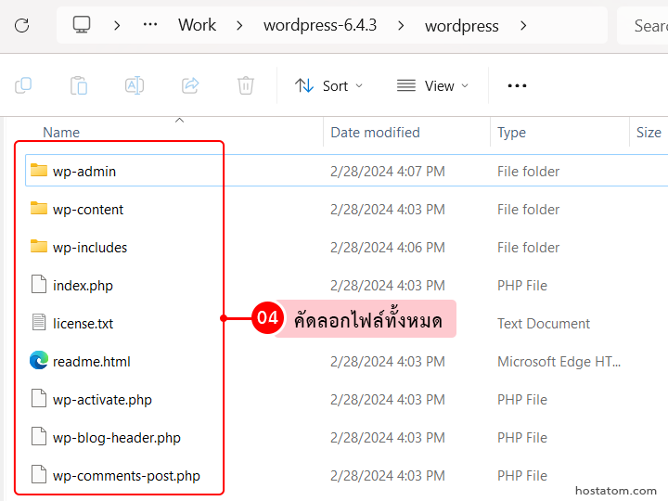
Task: Sort files by Type column header
Action: 511,133
